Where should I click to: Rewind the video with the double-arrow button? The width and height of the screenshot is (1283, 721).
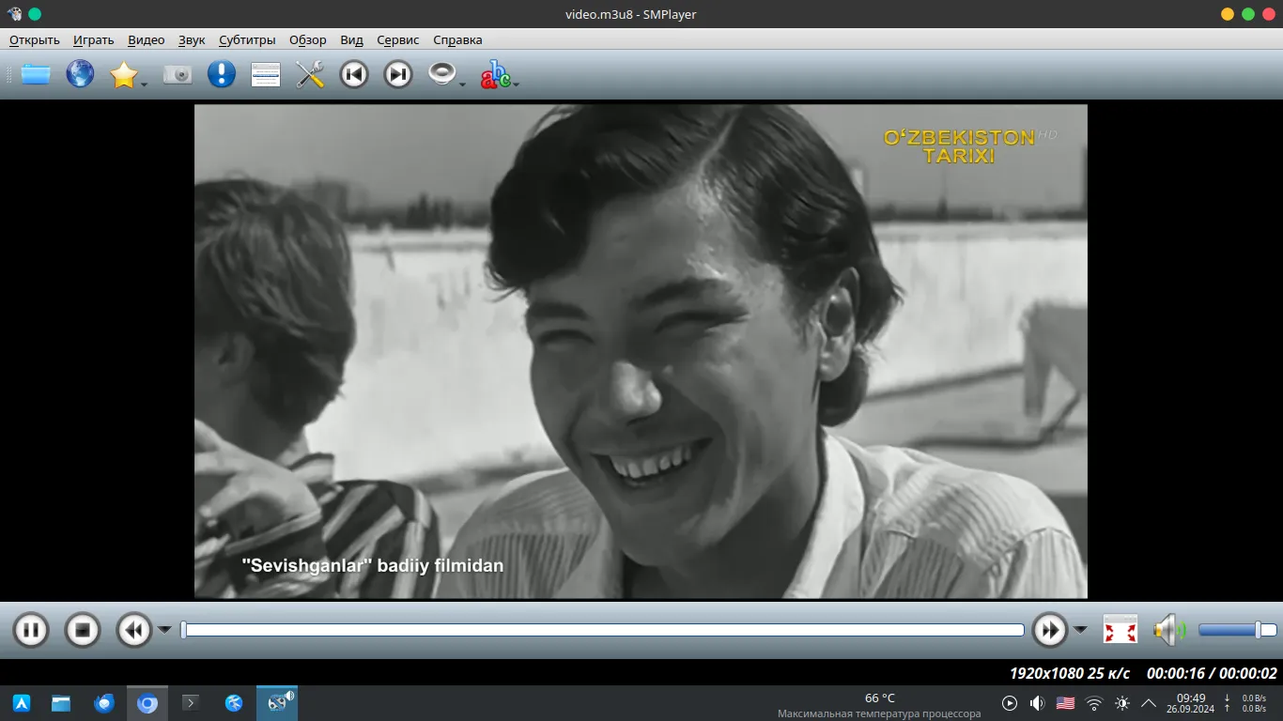[x=134, y=629]
